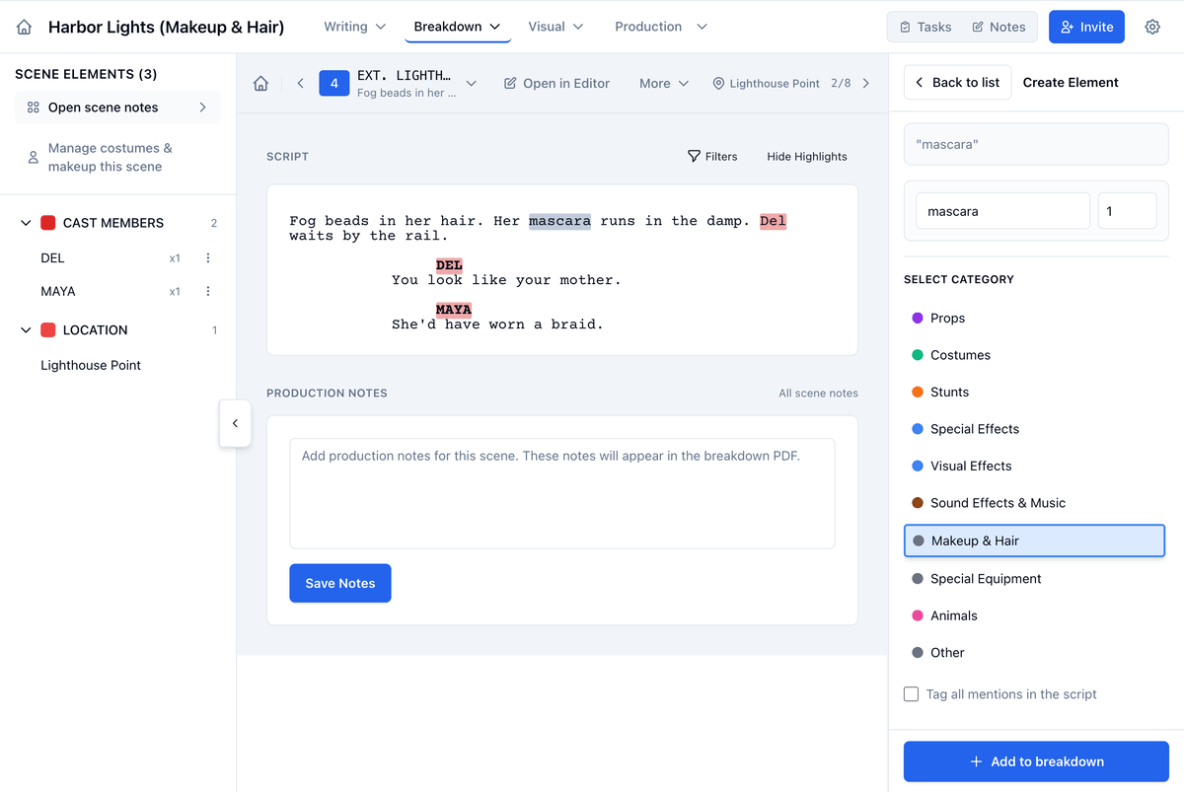Click the Harbor Lights project title
This screenshot has height=792, width=1184.
(x=166, y=28)
